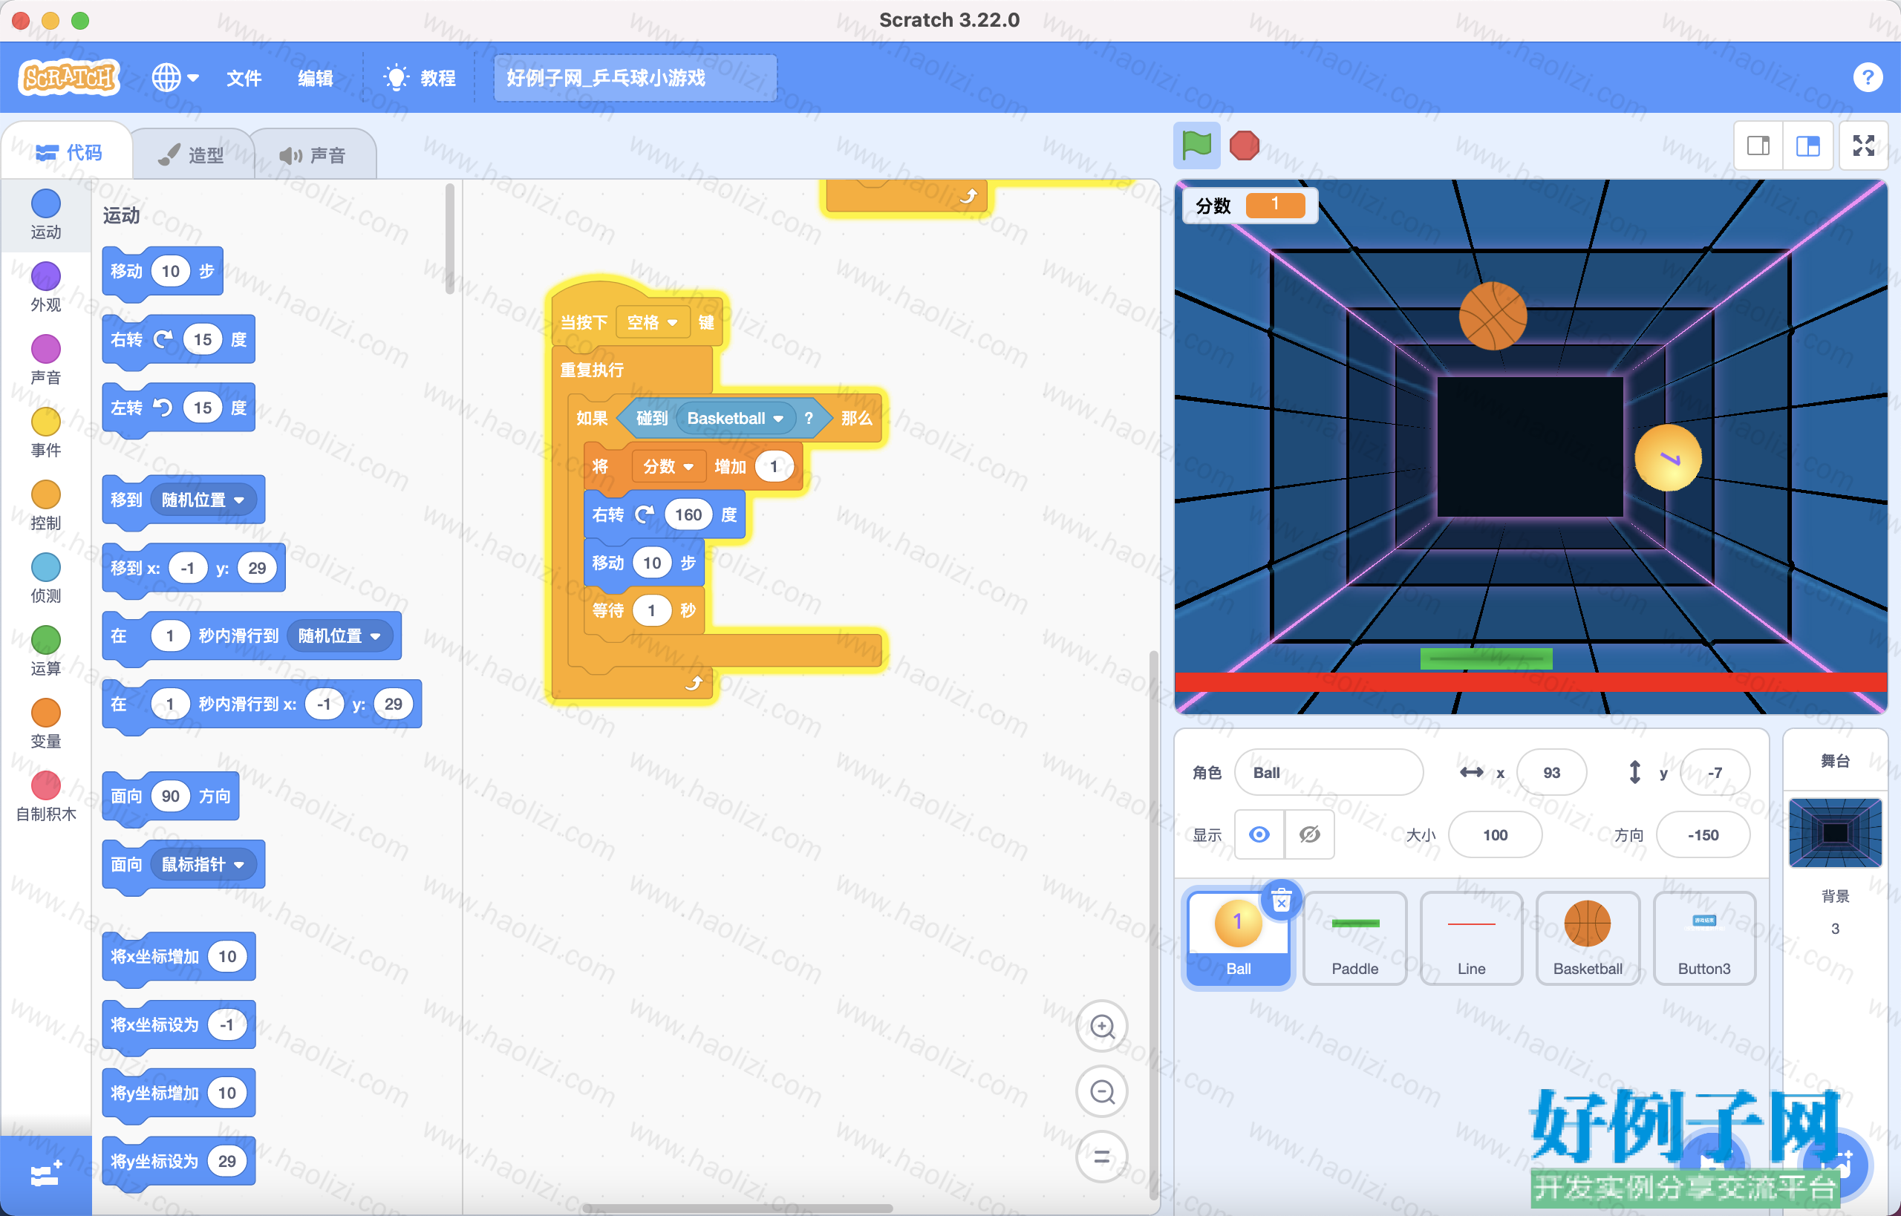Select the Button3 sprite
This screenshot has width=1901, height=1216.
click(x=1703, y=938)
